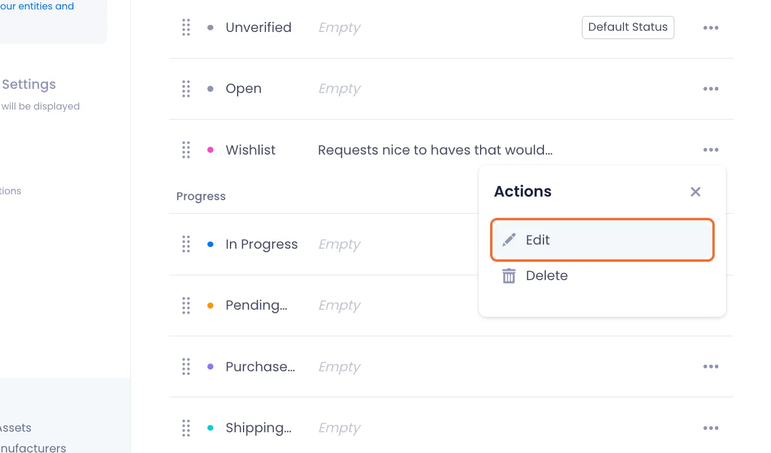Image resolution: width=771 pixels, height=453 pixels.
Task: Choose Edit in the Actions menu
Action: tap(602, 240)
